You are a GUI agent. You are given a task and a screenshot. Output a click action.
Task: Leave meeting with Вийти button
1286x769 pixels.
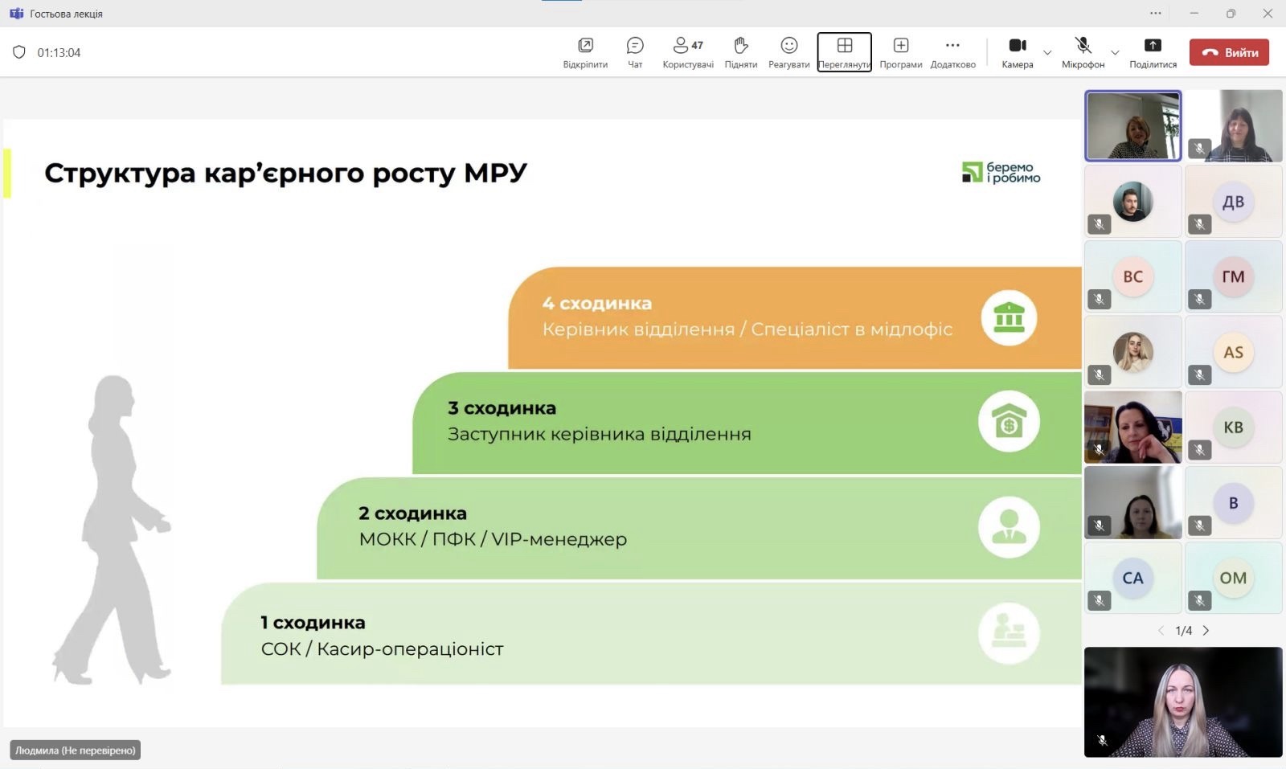pos(1229,52)
